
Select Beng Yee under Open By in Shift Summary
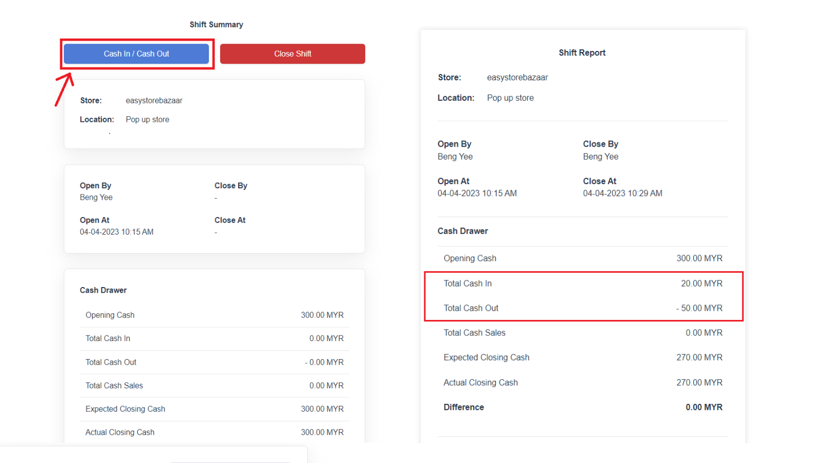(x=96, y=197)
